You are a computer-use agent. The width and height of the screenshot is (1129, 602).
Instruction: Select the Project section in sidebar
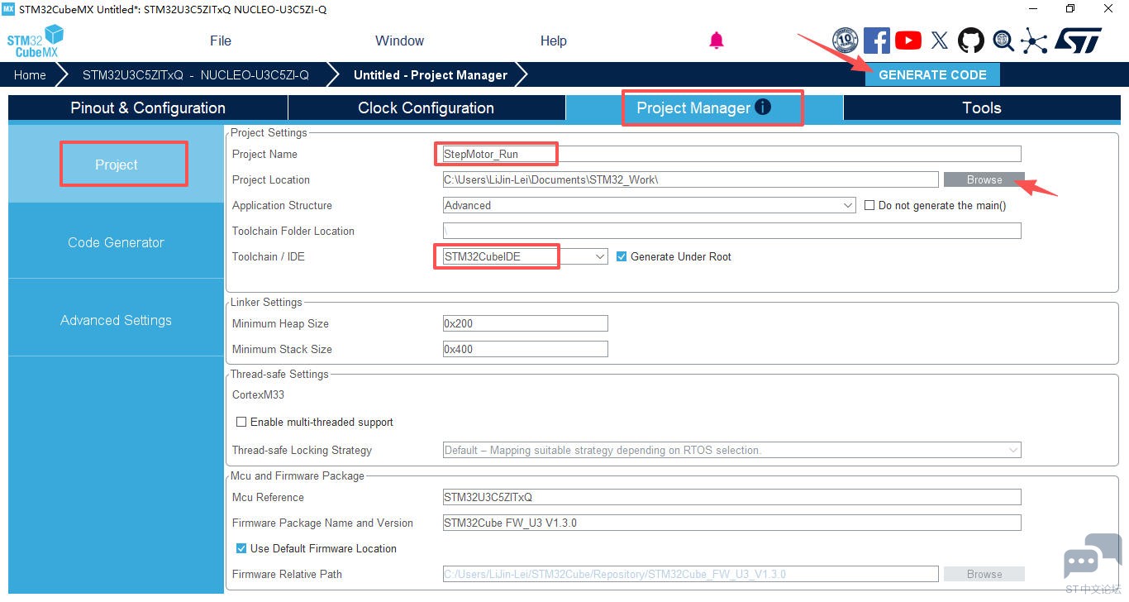click(117, 165)
